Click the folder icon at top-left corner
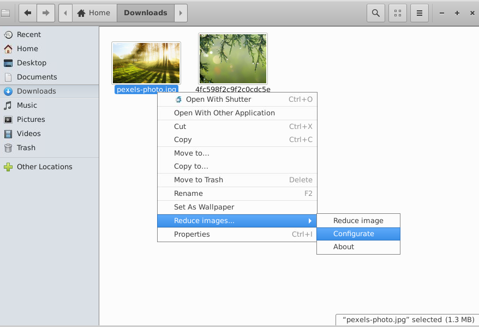The width and height of the screenshot is (479, 327). 5,13
